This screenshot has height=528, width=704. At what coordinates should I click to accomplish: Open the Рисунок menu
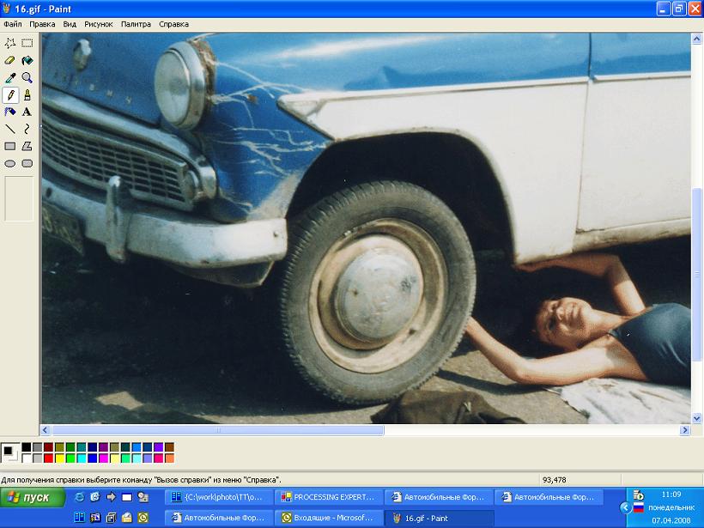(98, 24)
